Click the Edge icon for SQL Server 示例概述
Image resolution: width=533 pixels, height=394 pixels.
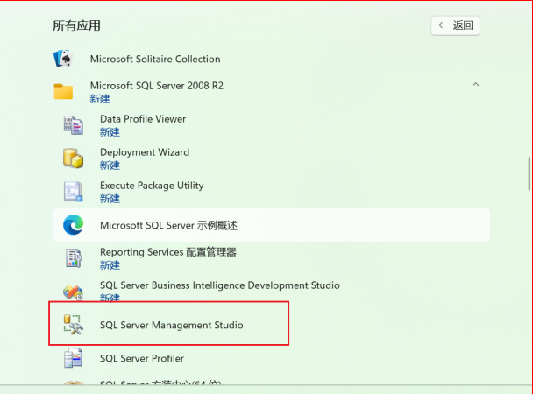(73, 225)
